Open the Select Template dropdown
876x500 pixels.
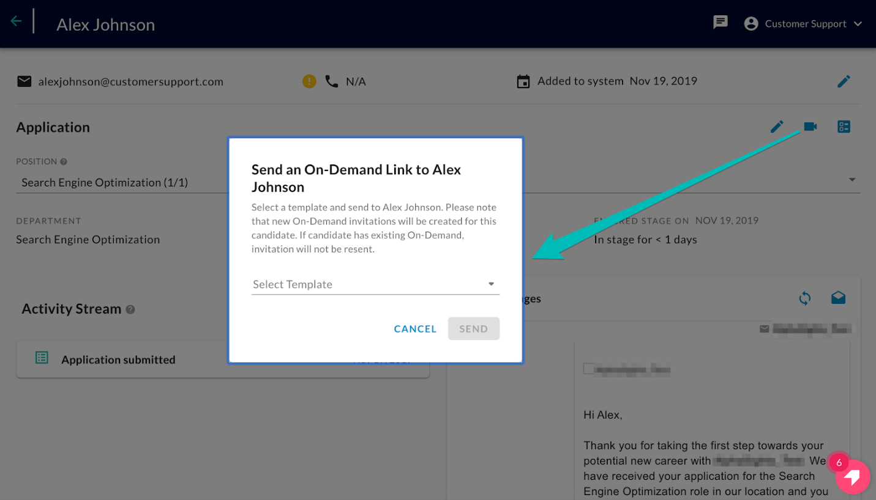click(375, 284)
